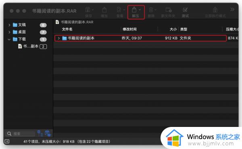
Task: Sort by the 修改时间 column header
Action: pos(129,29)
